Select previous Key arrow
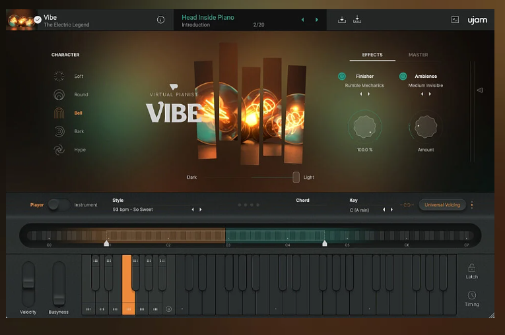505x335 pixels. point(384,210)
